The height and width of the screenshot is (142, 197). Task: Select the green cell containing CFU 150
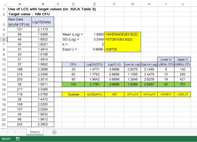[73, 84]
